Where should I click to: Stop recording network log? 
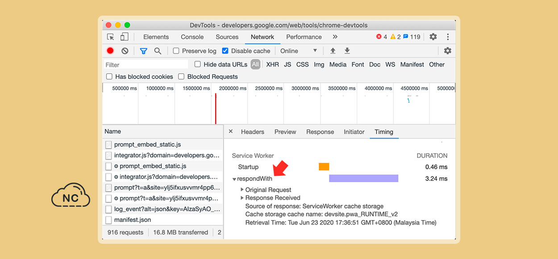click(x=110, y=51)
